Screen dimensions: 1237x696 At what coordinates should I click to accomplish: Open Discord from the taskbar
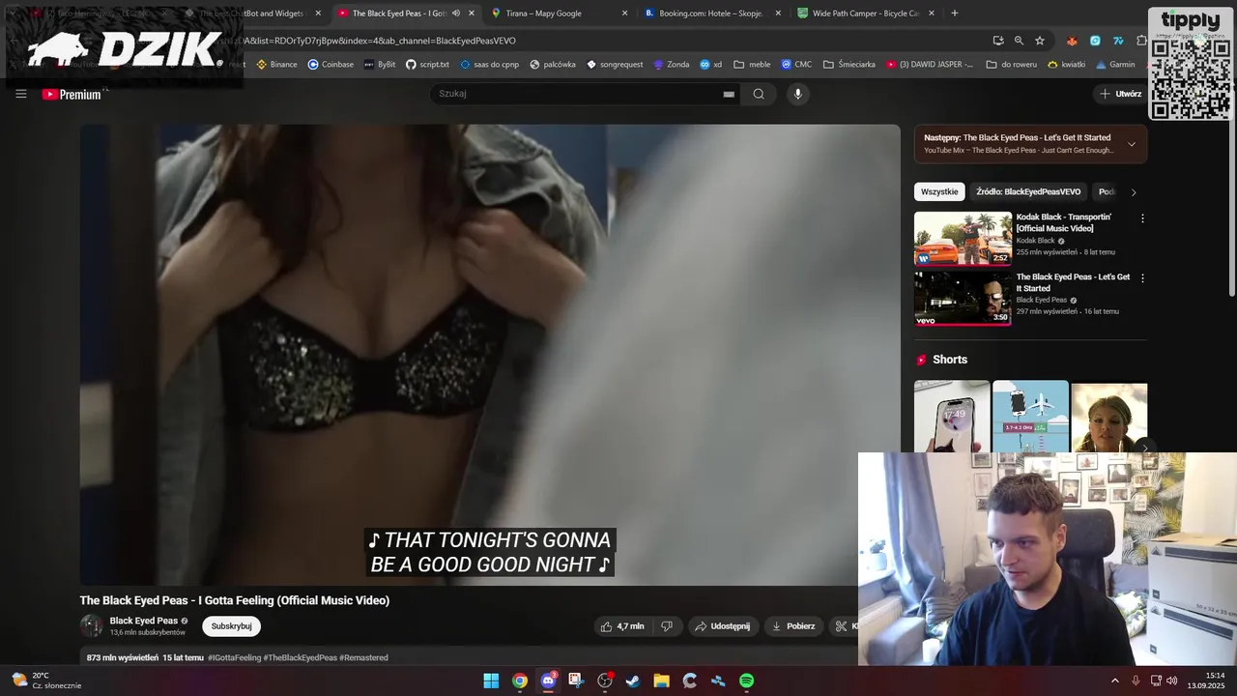tap(548, 681)
